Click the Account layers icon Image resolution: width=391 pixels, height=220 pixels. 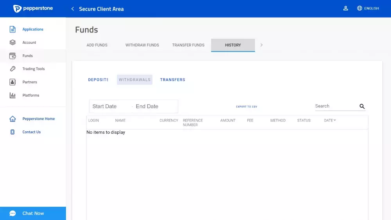coord(13,42)
